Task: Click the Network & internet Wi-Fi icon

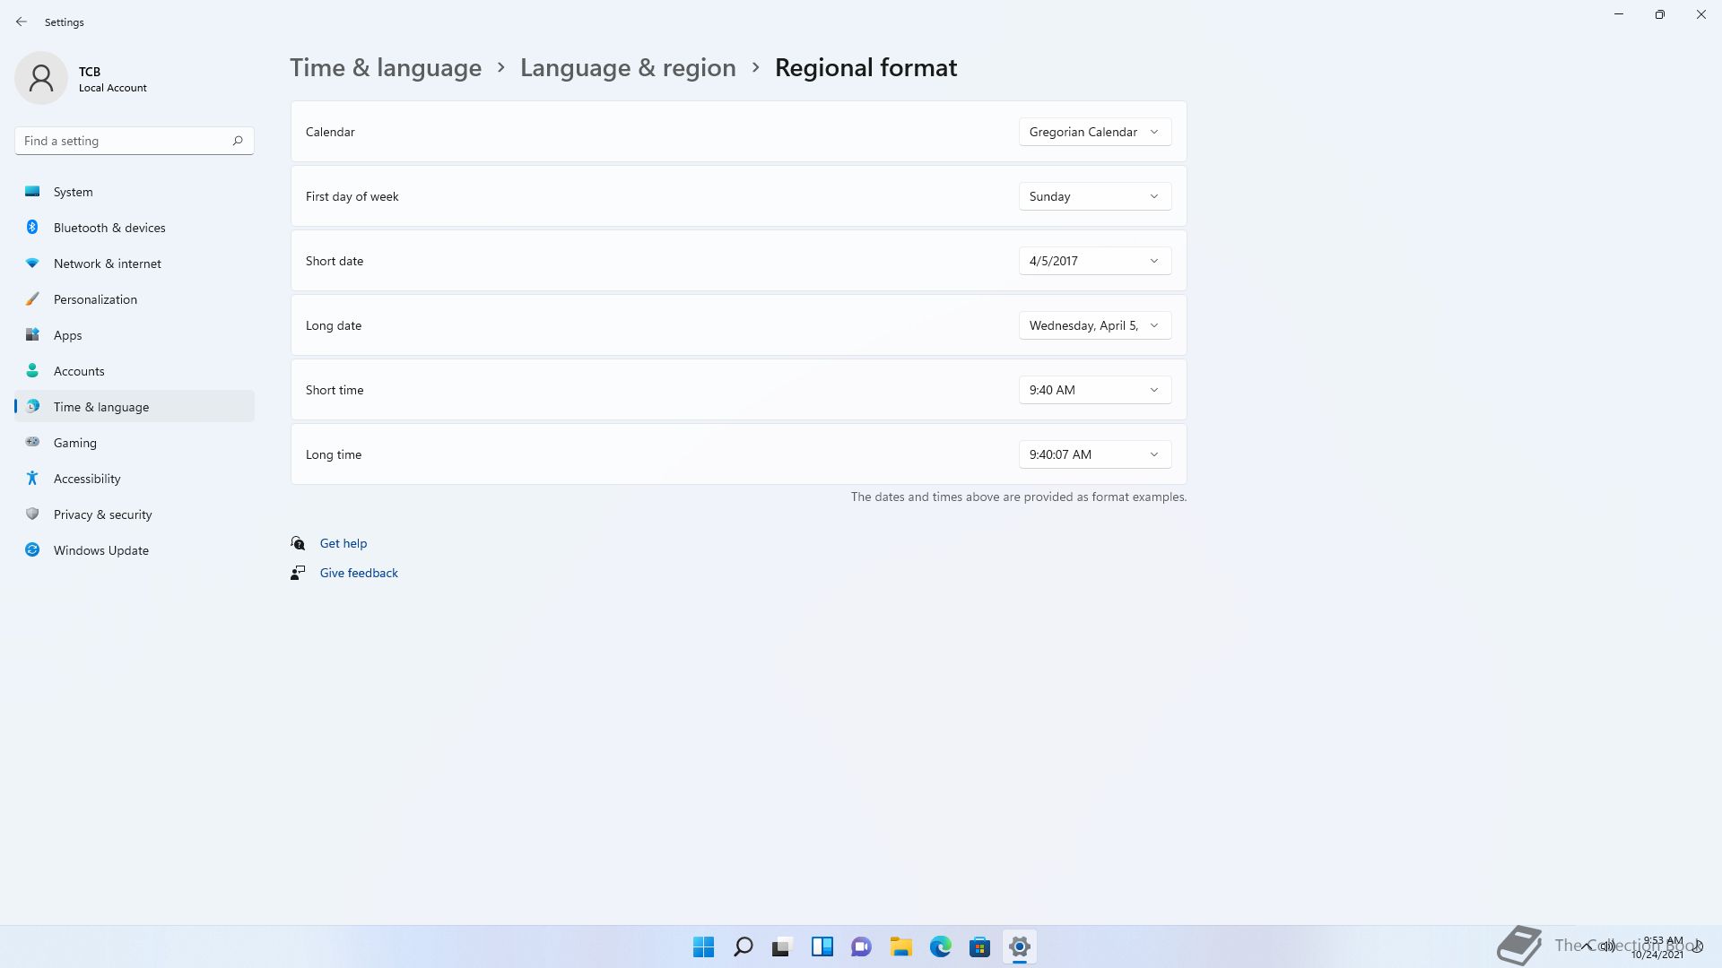Action: [x=32, y=264]
